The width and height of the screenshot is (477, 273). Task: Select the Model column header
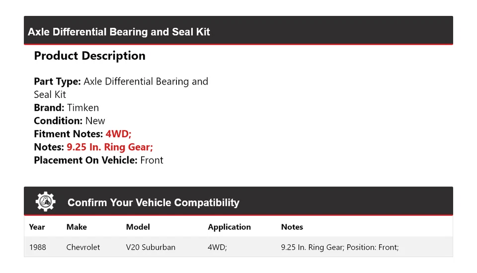tap(138, 227)
